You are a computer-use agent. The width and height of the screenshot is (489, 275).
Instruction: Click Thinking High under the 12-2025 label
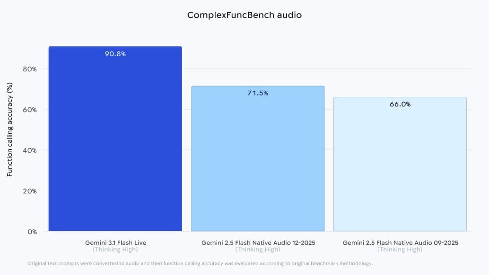pos(258,249)
